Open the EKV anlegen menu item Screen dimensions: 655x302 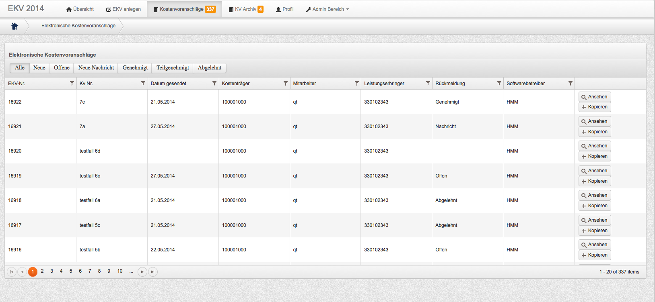124,9
